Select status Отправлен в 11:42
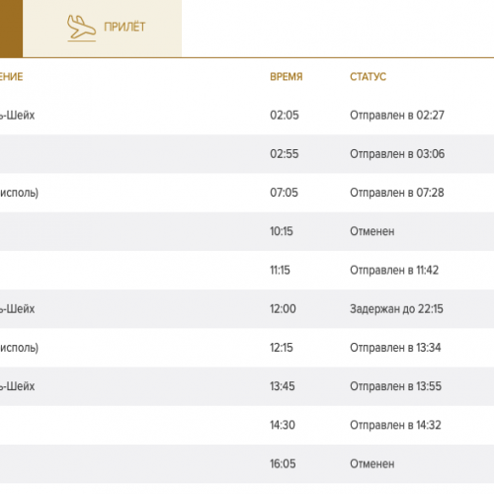The image size is (494, 494). pyautogui.click(x=394, y=270)
